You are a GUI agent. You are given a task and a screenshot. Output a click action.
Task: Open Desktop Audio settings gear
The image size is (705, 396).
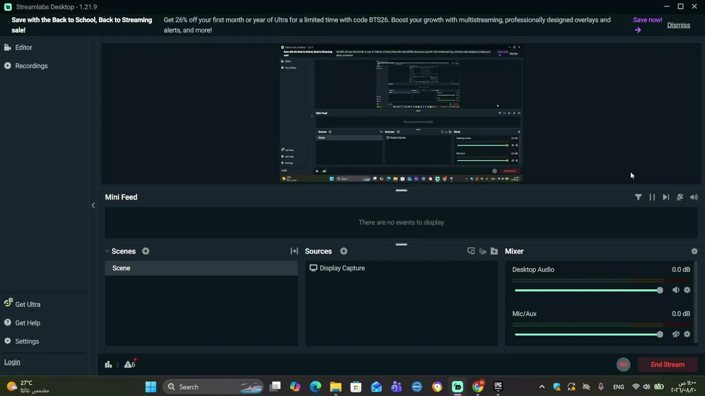687,290
